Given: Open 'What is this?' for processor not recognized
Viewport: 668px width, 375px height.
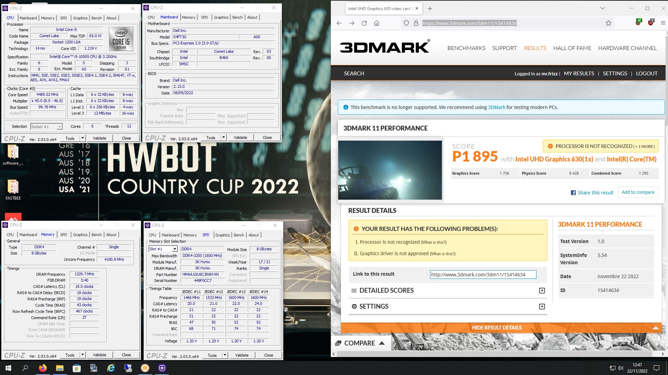Looking at the screenshot, I should click(434, 242).
